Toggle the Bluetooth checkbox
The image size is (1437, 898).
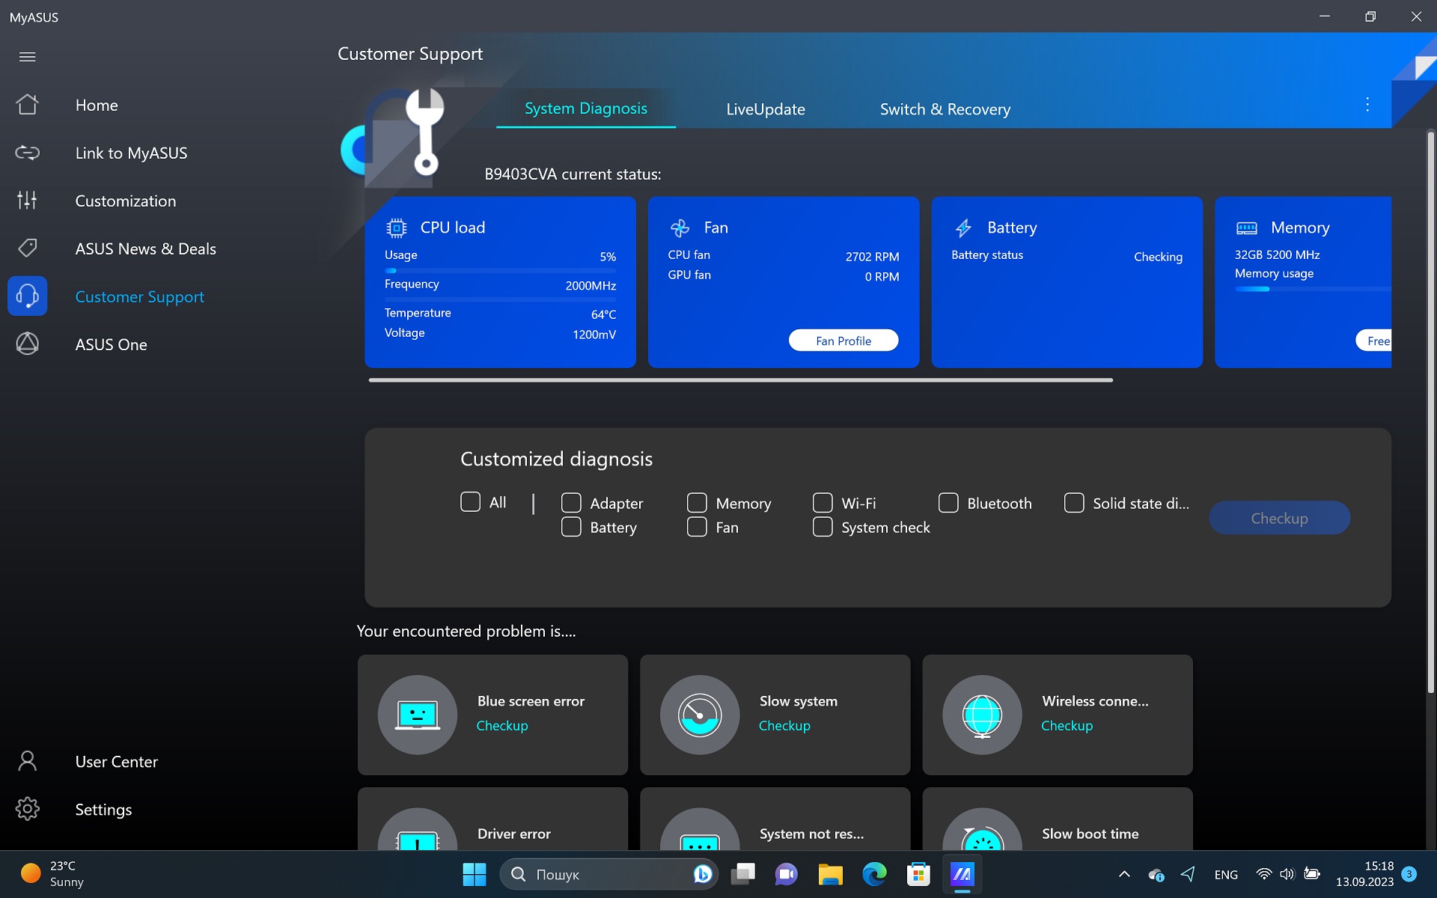948,503
